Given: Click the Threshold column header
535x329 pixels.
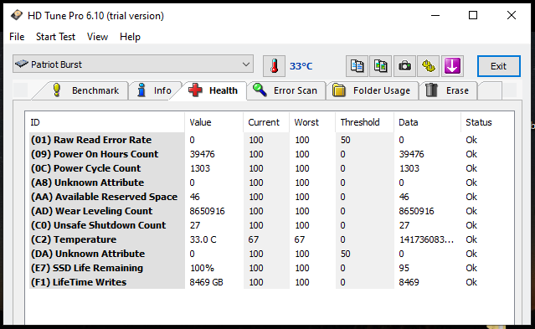Looking at the screenshot, I should point(365,122).
